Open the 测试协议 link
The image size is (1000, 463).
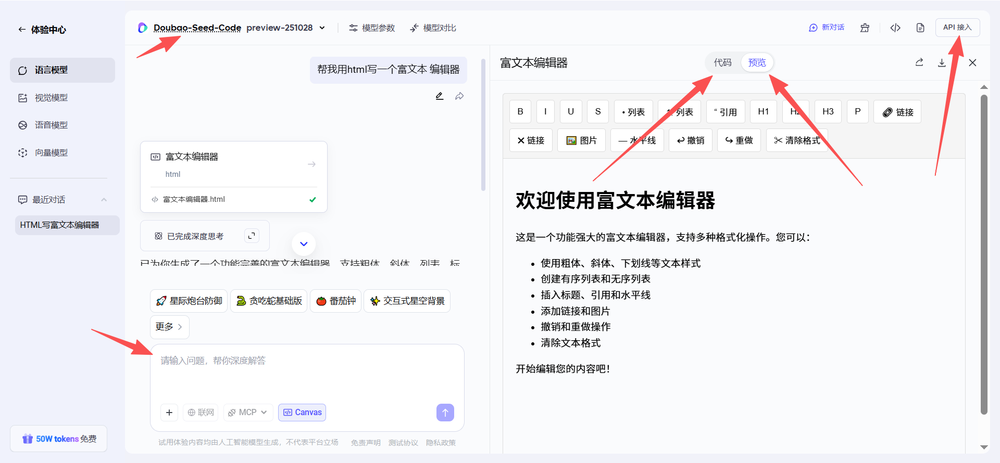[403, 443]
